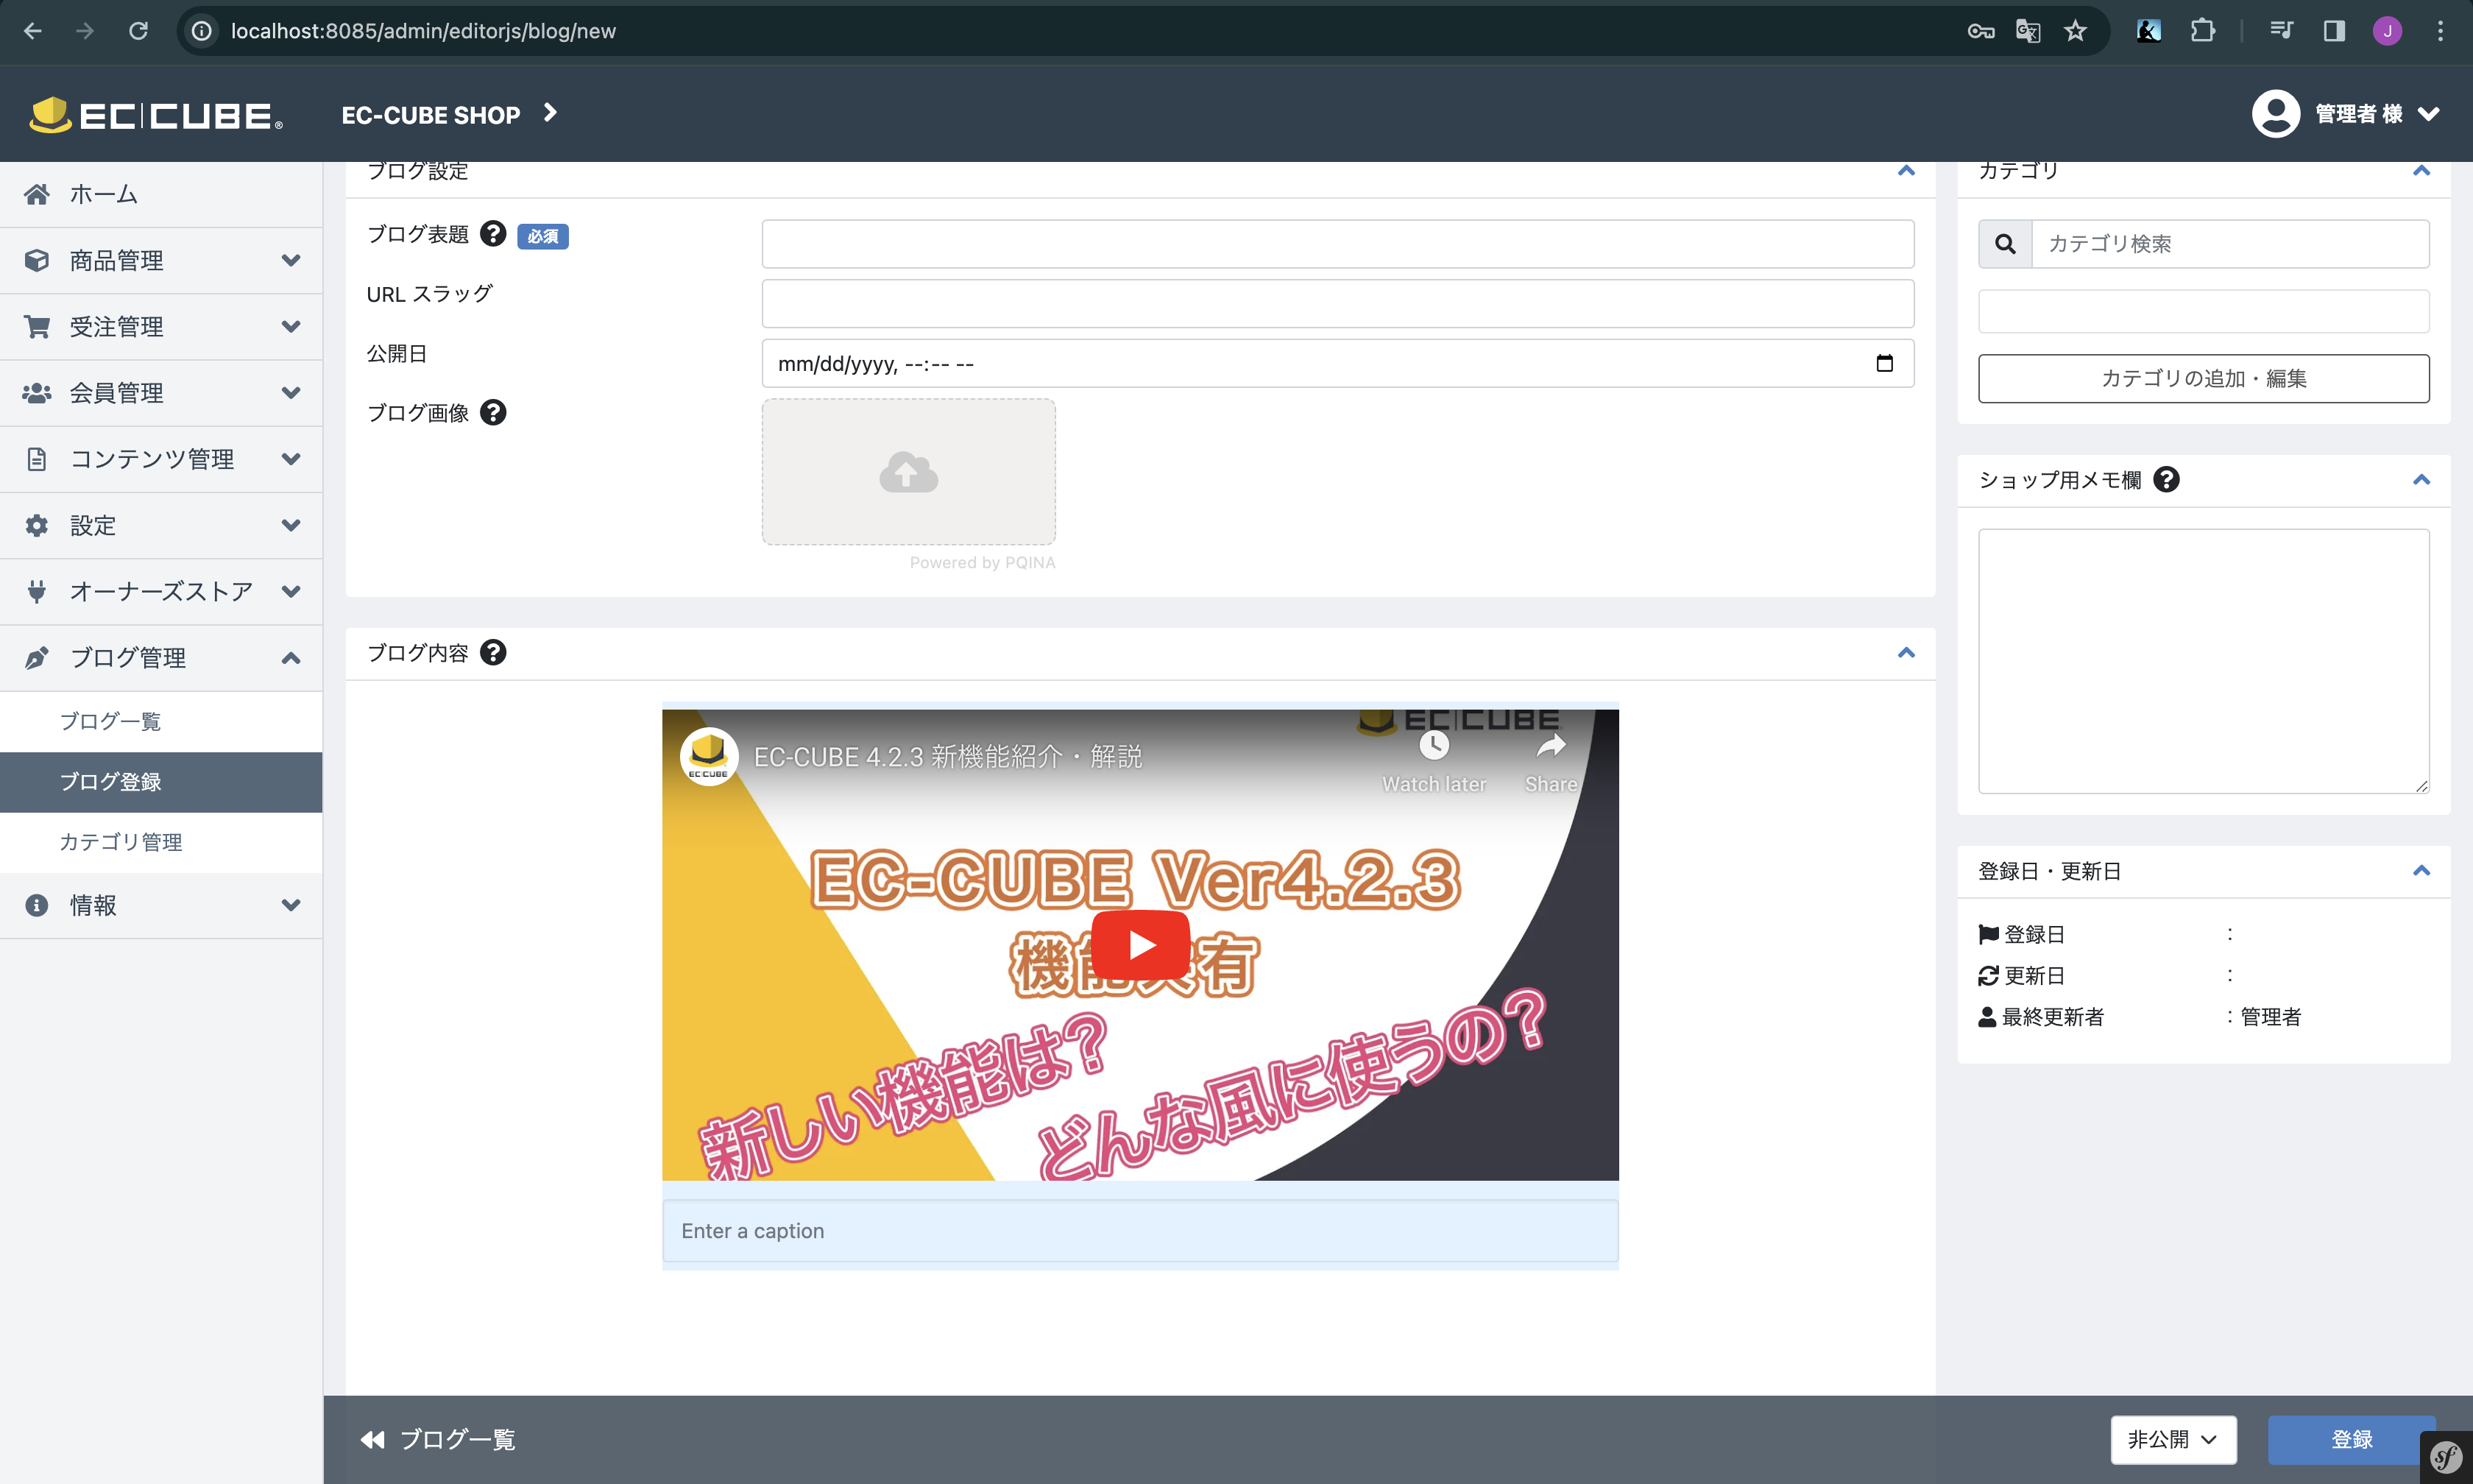Expand 受注管理 menu
Screen dimensions: 2473x1484
(x=161, y=326)
